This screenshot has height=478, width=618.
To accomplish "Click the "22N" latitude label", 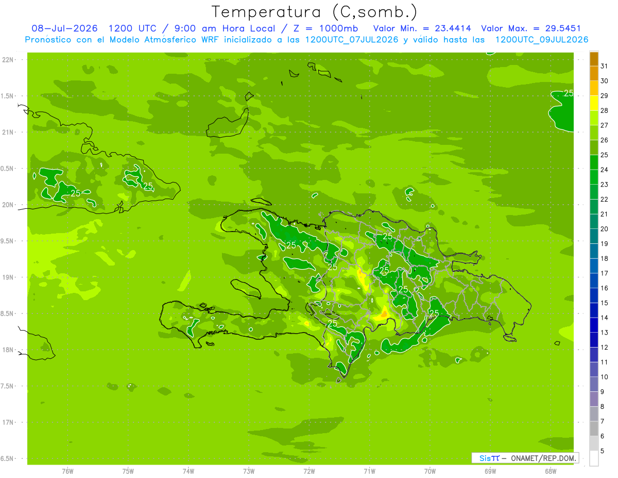I will click(8, 60).
